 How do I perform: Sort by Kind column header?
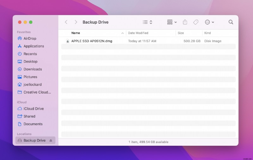tap(207, 33)
